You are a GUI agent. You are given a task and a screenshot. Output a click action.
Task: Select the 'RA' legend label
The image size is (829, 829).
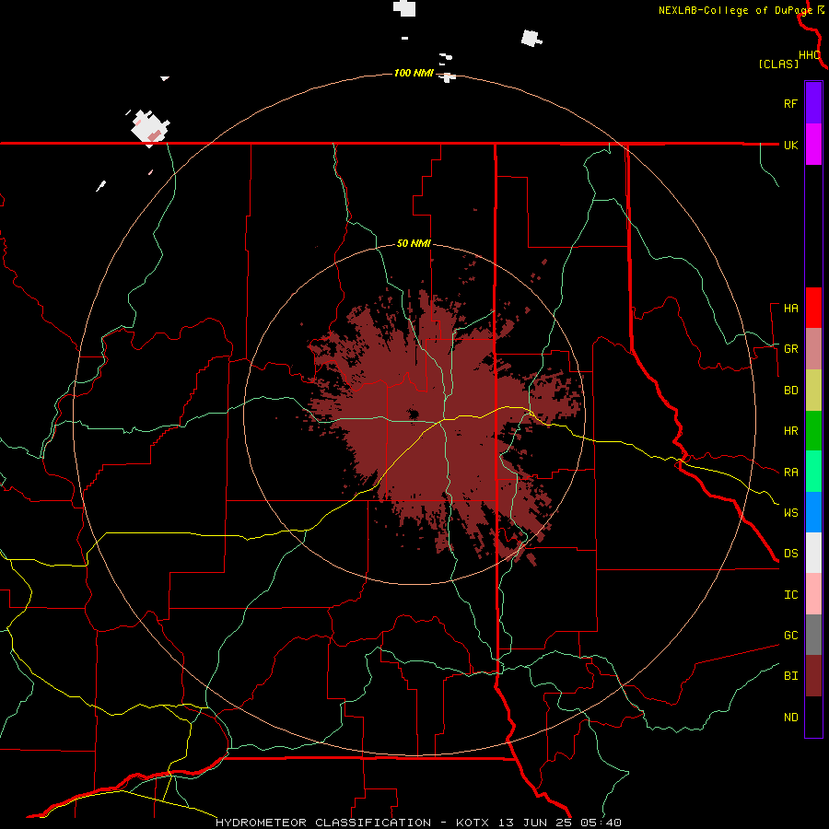coord(790,473)
